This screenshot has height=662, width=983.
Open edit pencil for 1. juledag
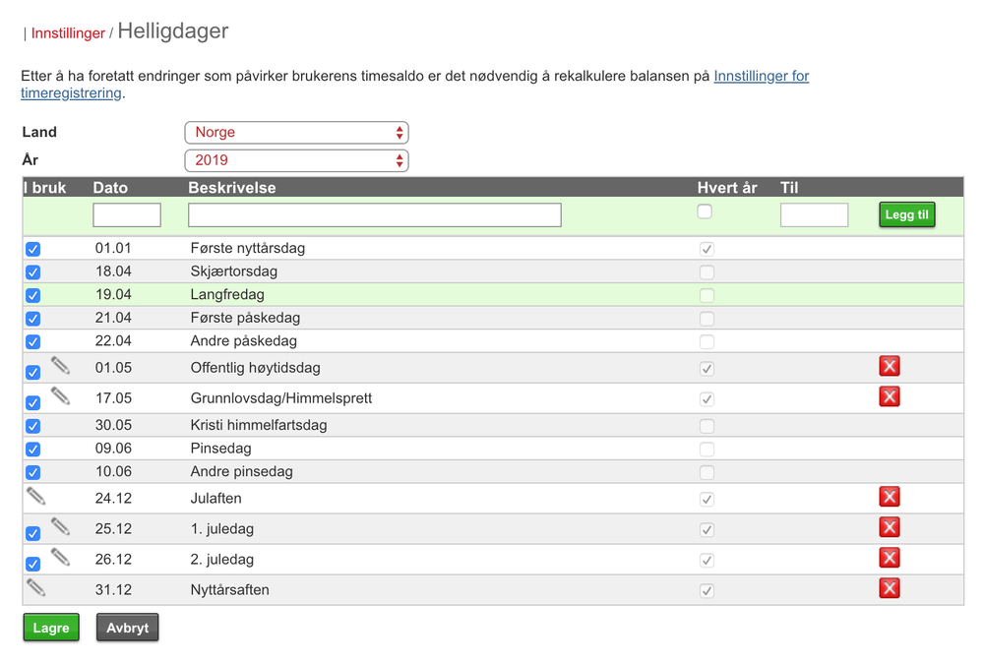(x=60, y=526)
